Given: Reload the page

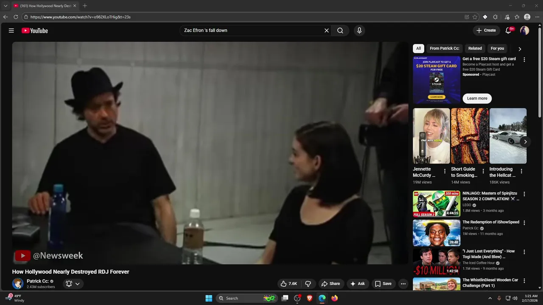Looking at the screenshot, I should tap(16, 17).
